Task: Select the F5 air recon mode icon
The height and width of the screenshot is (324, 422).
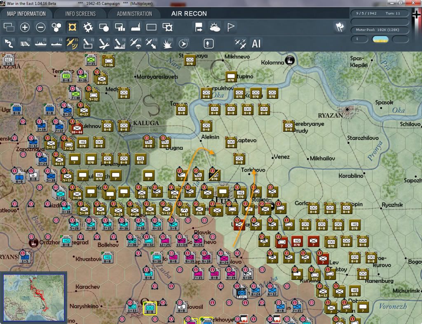Action: [72, 43]
